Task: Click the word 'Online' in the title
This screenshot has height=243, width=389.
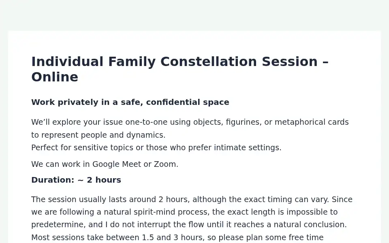Action: (55, 77)
